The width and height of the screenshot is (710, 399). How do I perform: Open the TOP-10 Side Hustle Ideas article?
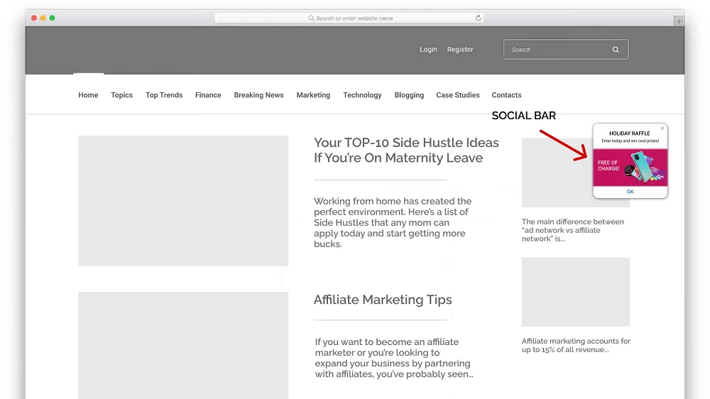point(406,151)
